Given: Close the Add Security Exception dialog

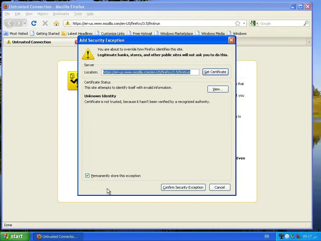Looking at the screenshot, I should coord(231,40).
